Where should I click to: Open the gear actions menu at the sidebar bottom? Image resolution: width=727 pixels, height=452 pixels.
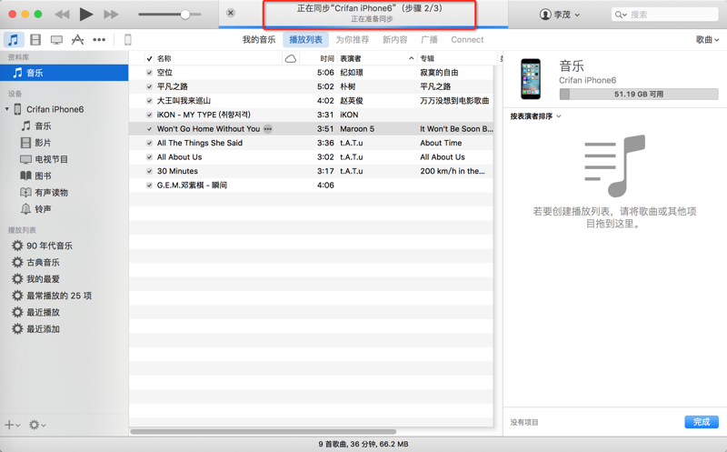pyautogui.click(x=37, y=425)
